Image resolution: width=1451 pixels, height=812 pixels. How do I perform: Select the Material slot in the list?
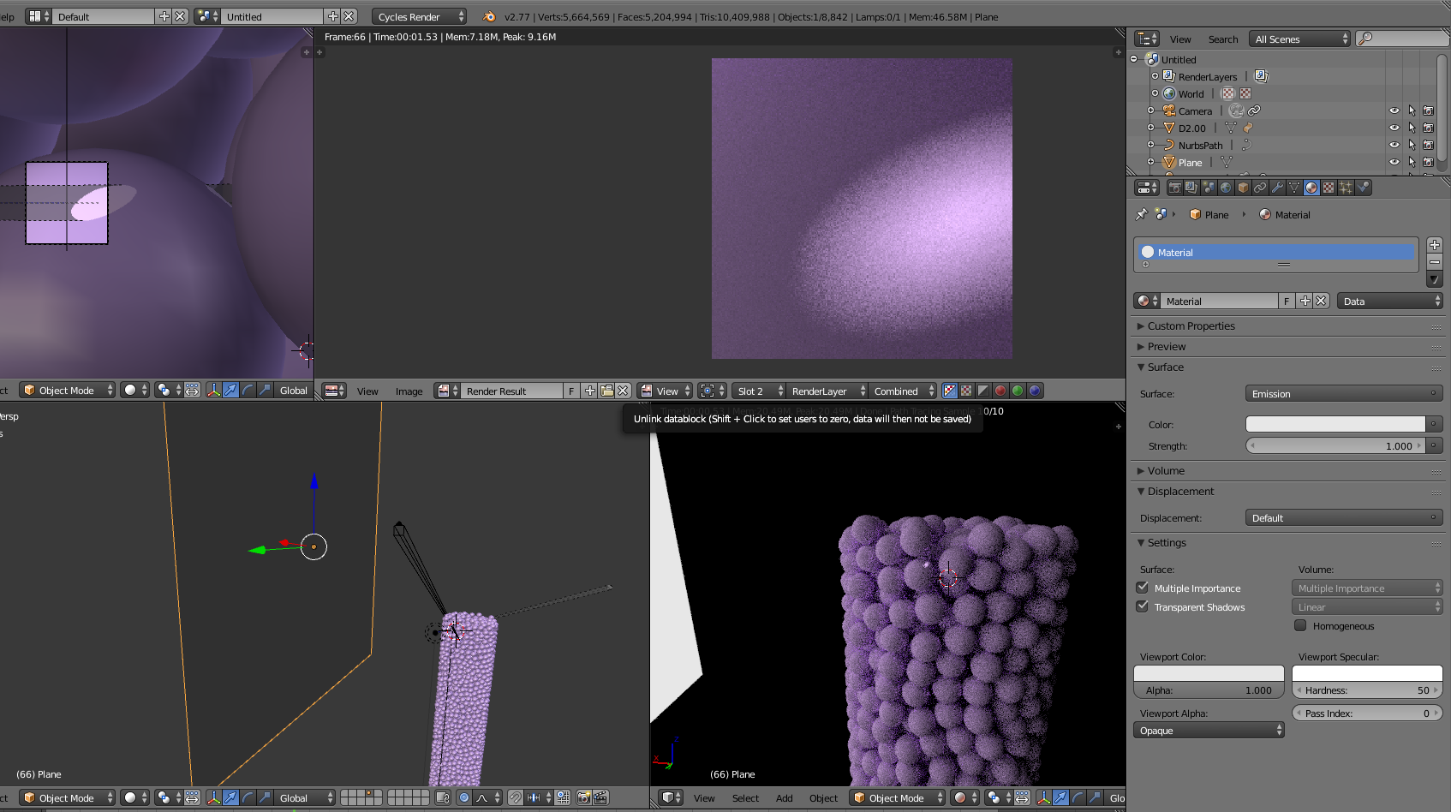(1276, 252)
